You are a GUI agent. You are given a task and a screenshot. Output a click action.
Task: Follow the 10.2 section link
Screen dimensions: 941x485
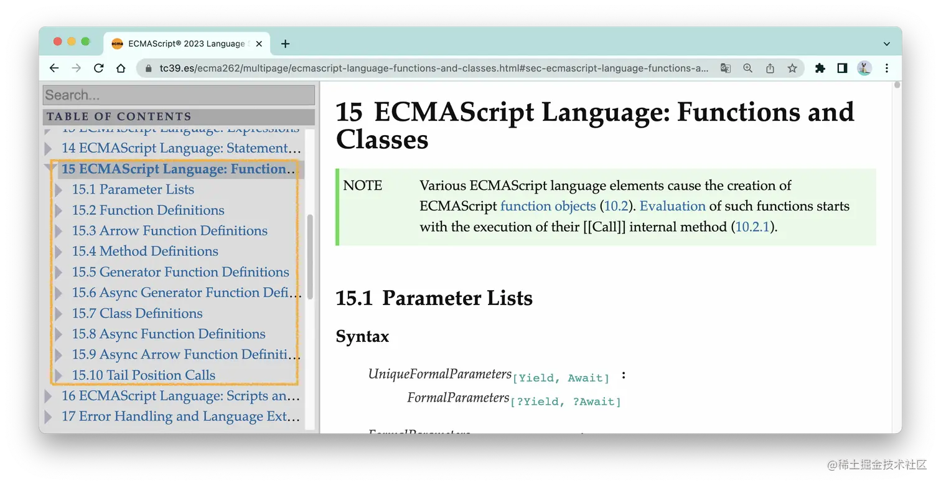617,206
